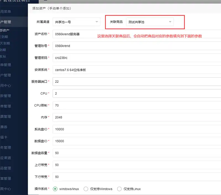This screenshot has height=195, width=221.
Task: Open the 所属渠道 dropdown showing 共享池一号
Action: coord(77,22)
